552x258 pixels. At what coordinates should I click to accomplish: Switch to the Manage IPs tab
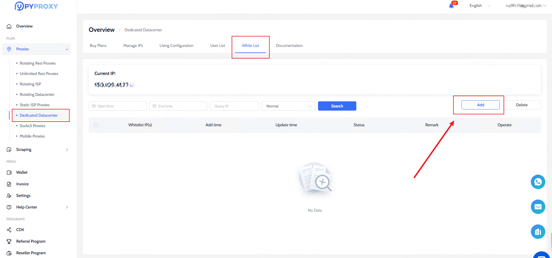pyautogui.click(x=133, y=46)
